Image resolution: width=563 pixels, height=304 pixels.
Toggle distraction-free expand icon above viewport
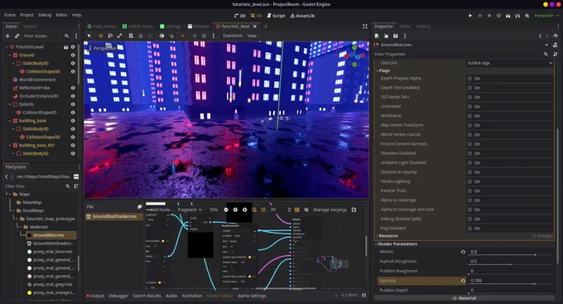pos(365,27)
